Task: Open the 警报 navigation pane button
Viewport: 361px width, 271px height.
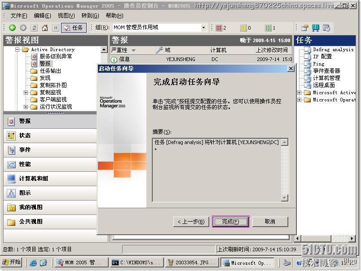Action: 50,121
